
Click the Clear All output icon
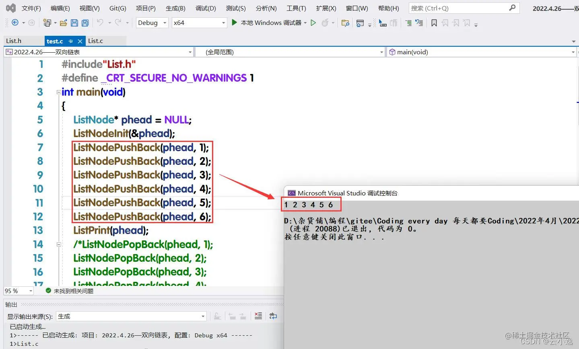[258, 316]
